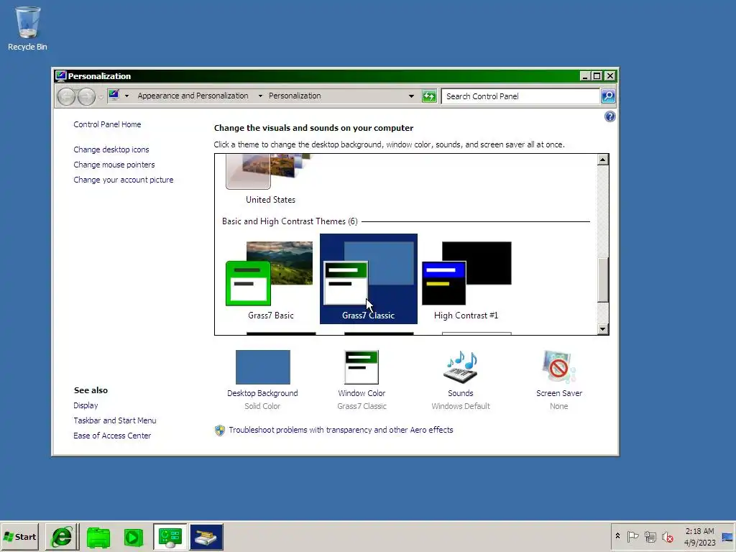
Task: Launch Internet Explorer from the taskbar
Action: 62,537
